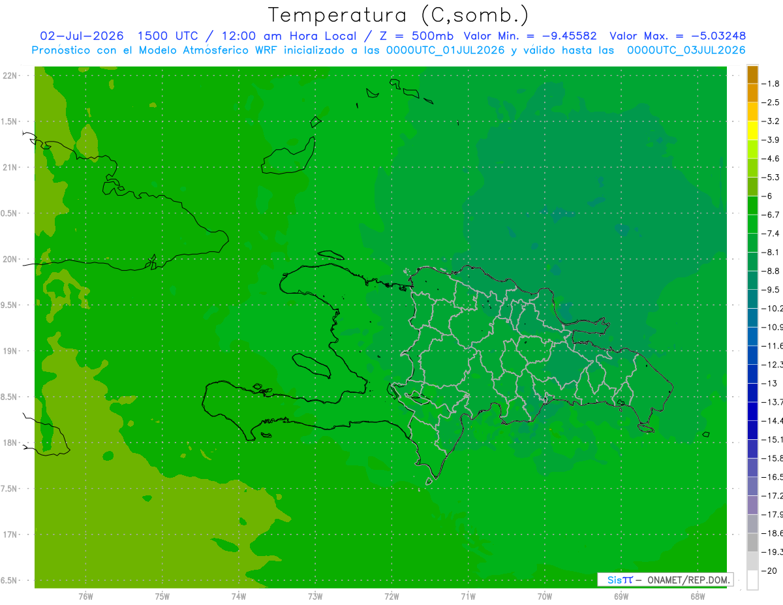Click the '20N' latitude label
Image resolution: width=783 pixels, height=605 pixels.
pos(10,259)
